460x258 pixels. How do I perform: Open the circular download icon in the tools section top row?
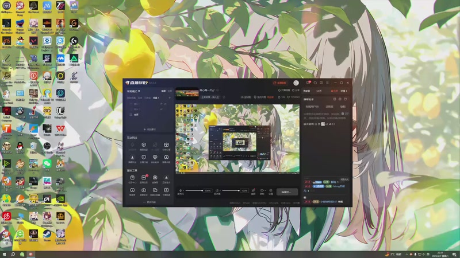pos(166,179)
